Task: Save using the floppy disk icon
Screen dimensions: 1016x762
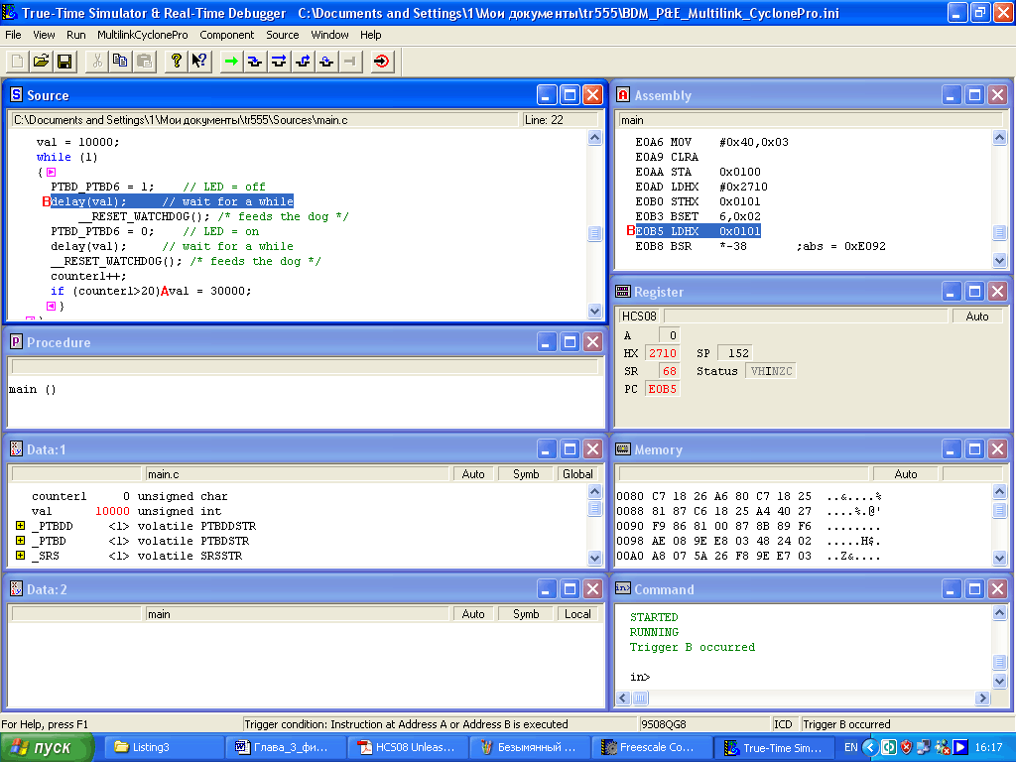Action: (63, 62)
